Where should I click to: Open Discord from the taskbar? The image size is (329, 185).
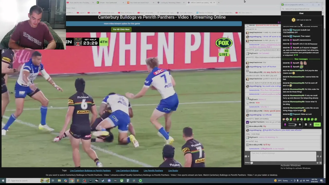(109, 181)
